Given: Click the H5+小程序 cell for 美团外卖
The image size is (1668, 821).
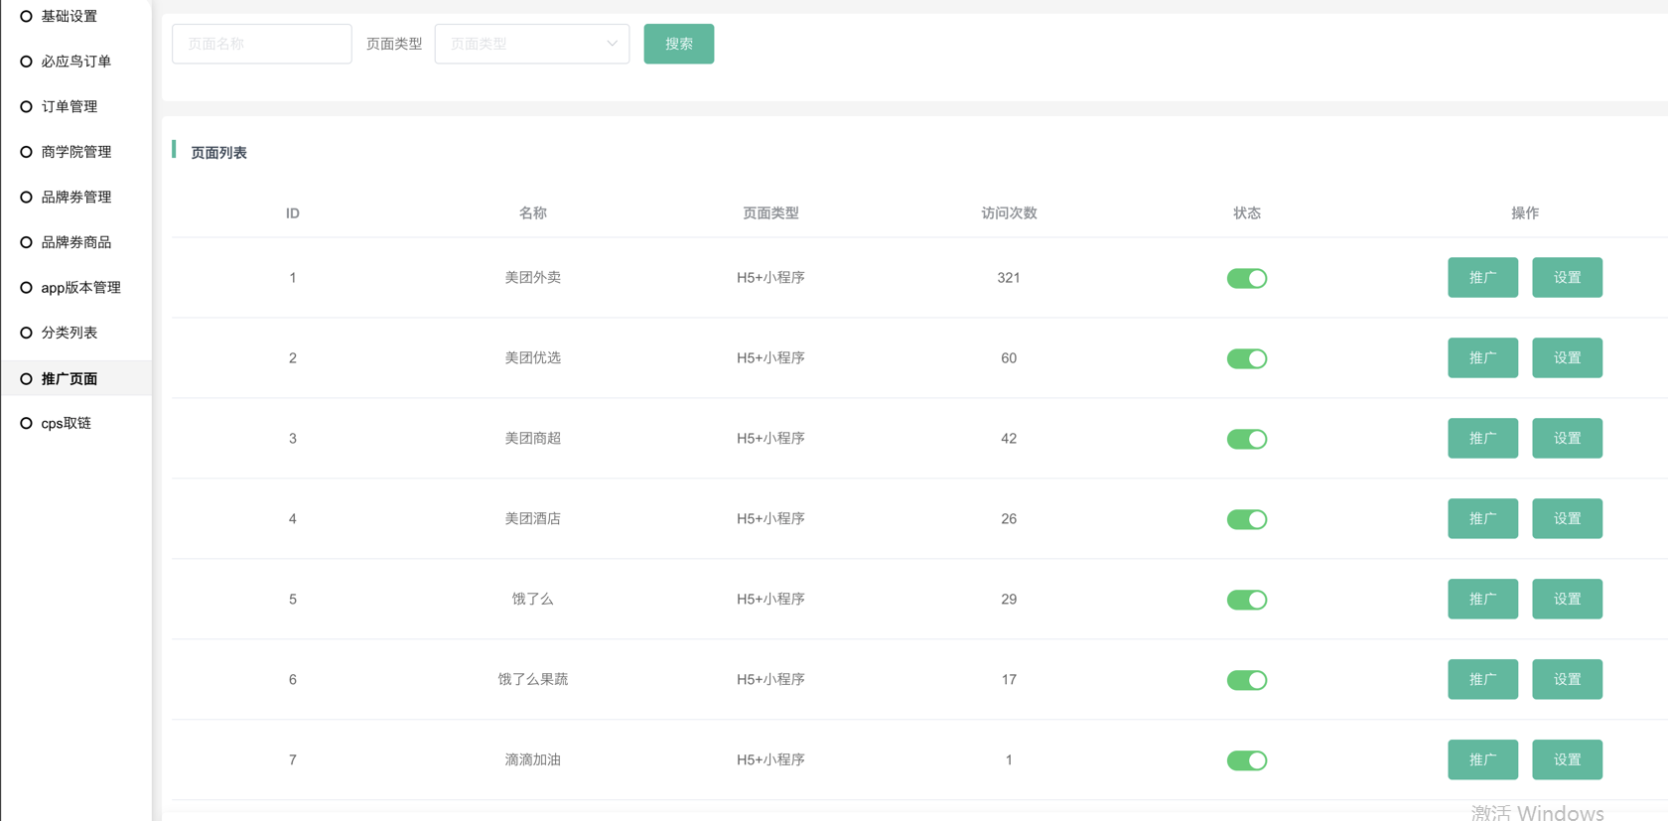Looking at the screenshot, I should coord(770,277).
